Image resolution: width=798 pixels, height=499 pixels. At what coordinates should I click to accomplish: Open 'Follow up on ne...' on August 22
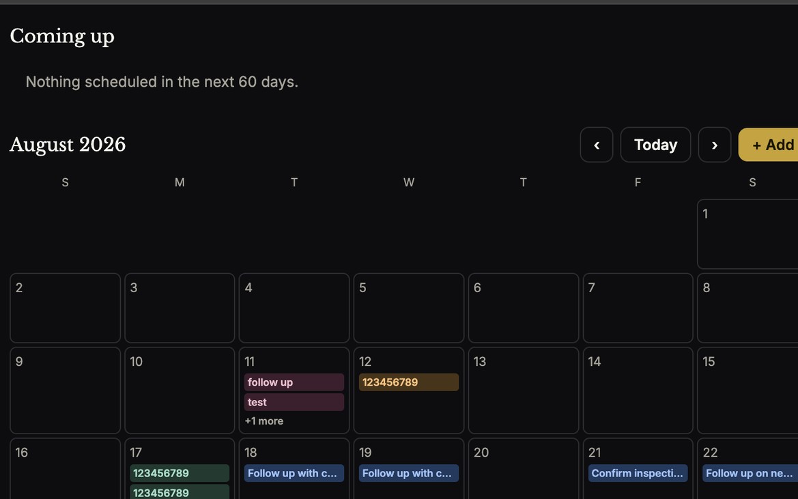pyautogui.click(x=750, y=473)
